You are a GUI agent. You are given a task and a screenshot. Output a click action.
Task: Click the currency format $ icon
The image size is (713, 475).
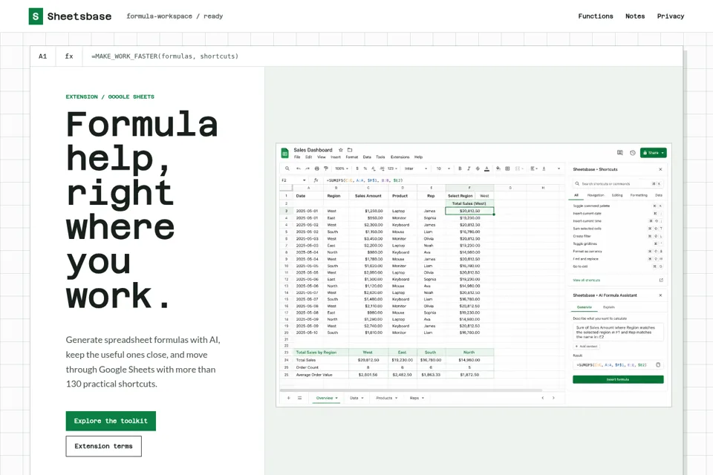coord(357,168)
